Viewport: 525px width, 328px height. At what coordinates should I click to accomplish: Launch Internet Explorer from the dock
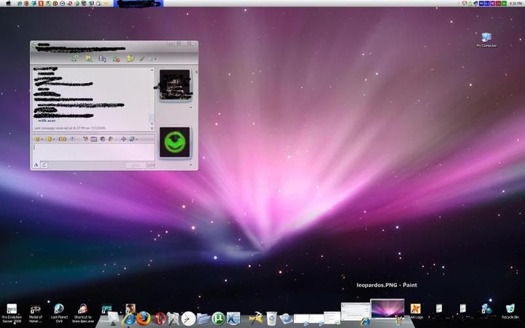pyautogui.click(x=129, y=319)
